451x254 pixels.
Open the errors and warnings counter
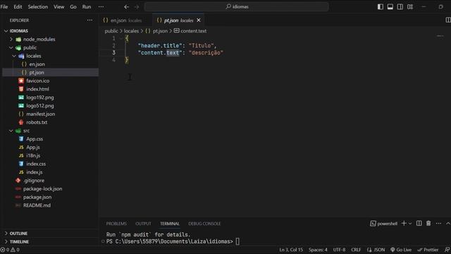[x=10, y=250]
